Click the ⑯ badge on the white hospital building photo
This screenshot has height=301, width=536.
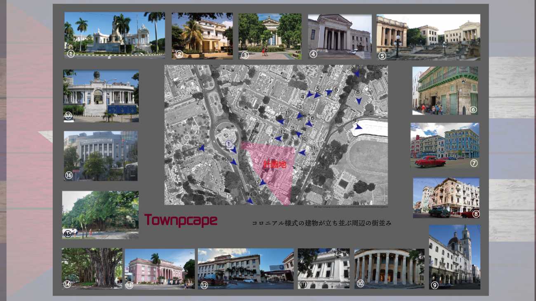pos(68,175)
